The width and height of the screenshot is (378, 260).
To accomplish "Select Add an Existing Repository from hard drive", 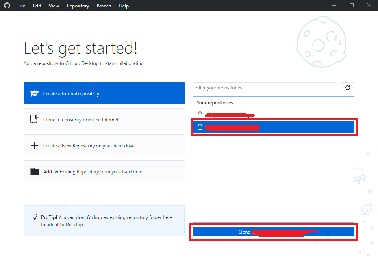I will coord(104,171).
